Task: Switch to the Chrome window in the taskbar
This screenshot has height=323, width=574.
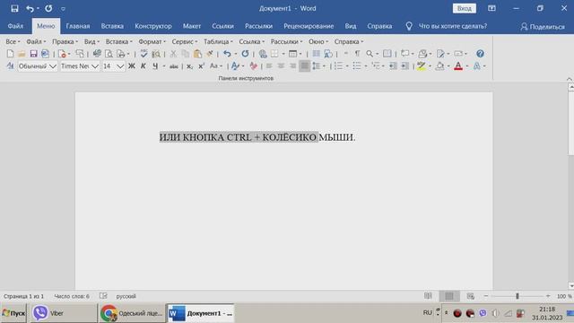Action: click(132, 313)
